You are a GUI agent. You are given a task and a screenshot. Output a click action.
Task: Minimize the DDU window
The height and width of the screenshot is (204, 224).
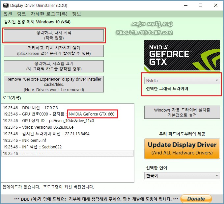(186, 5)
